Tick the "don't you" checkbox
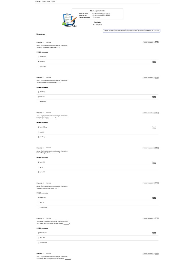The width and height of the screenshot is (195, 260). [x=39, y=67]
